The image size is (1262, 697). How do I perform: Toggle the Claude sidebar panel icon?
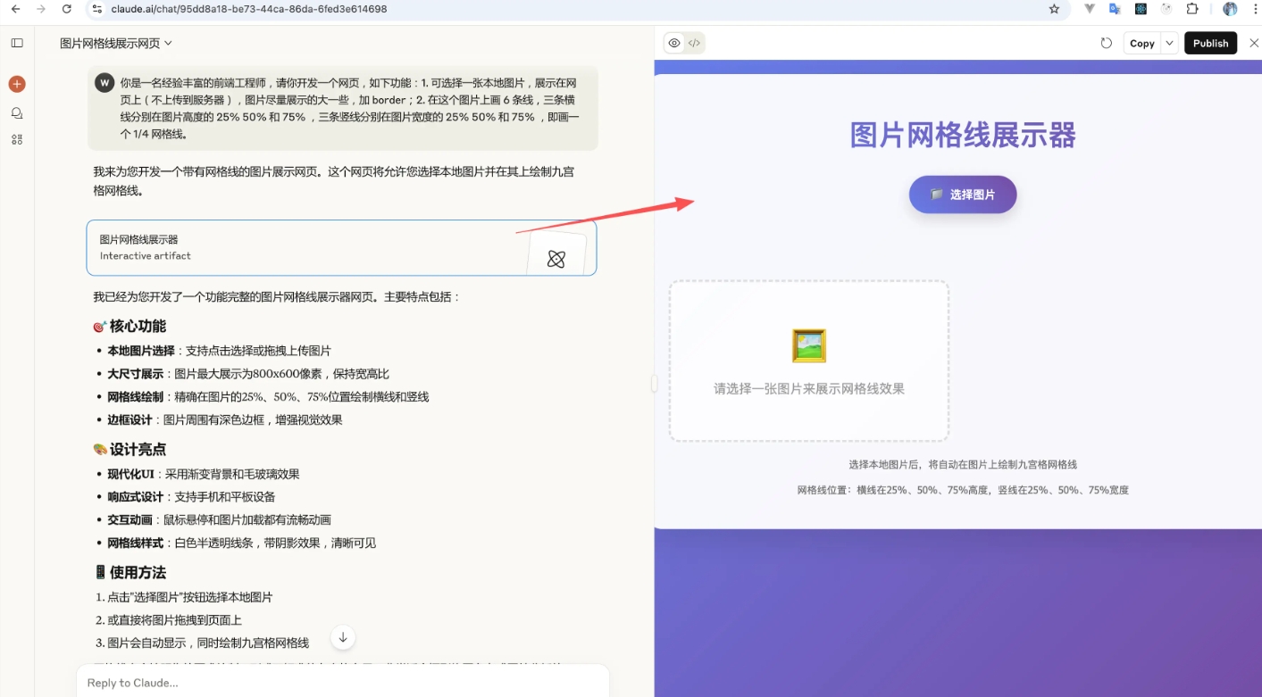(17, 43)
